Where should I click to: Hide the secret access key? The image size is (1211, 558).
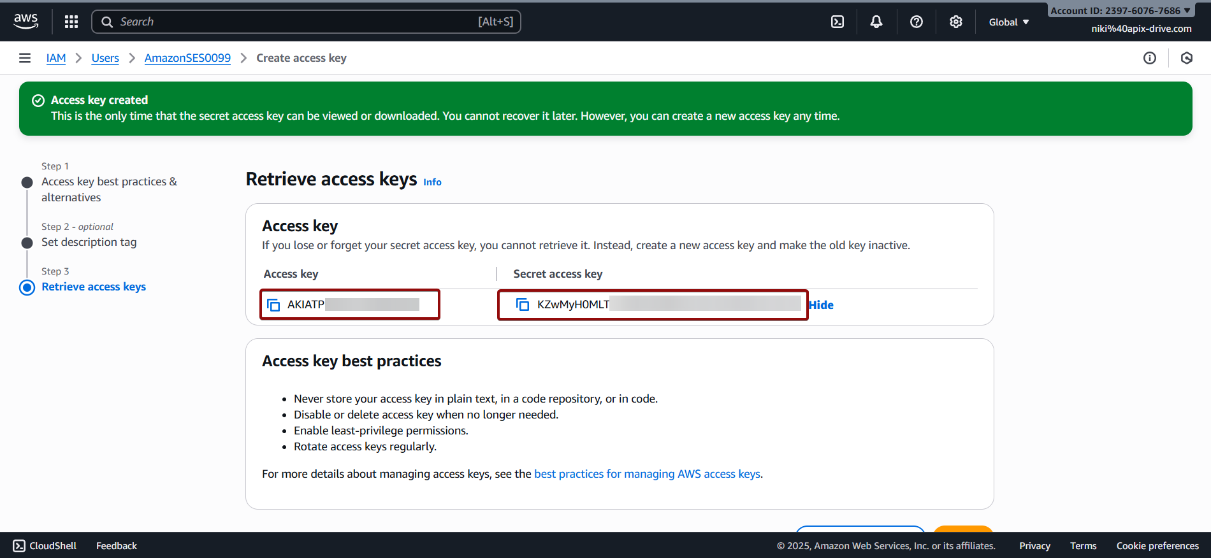click(821, 305)
